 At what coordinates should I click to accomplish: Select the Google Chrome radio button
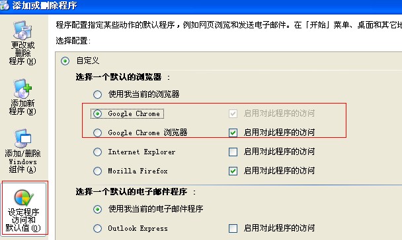point(97,114)
